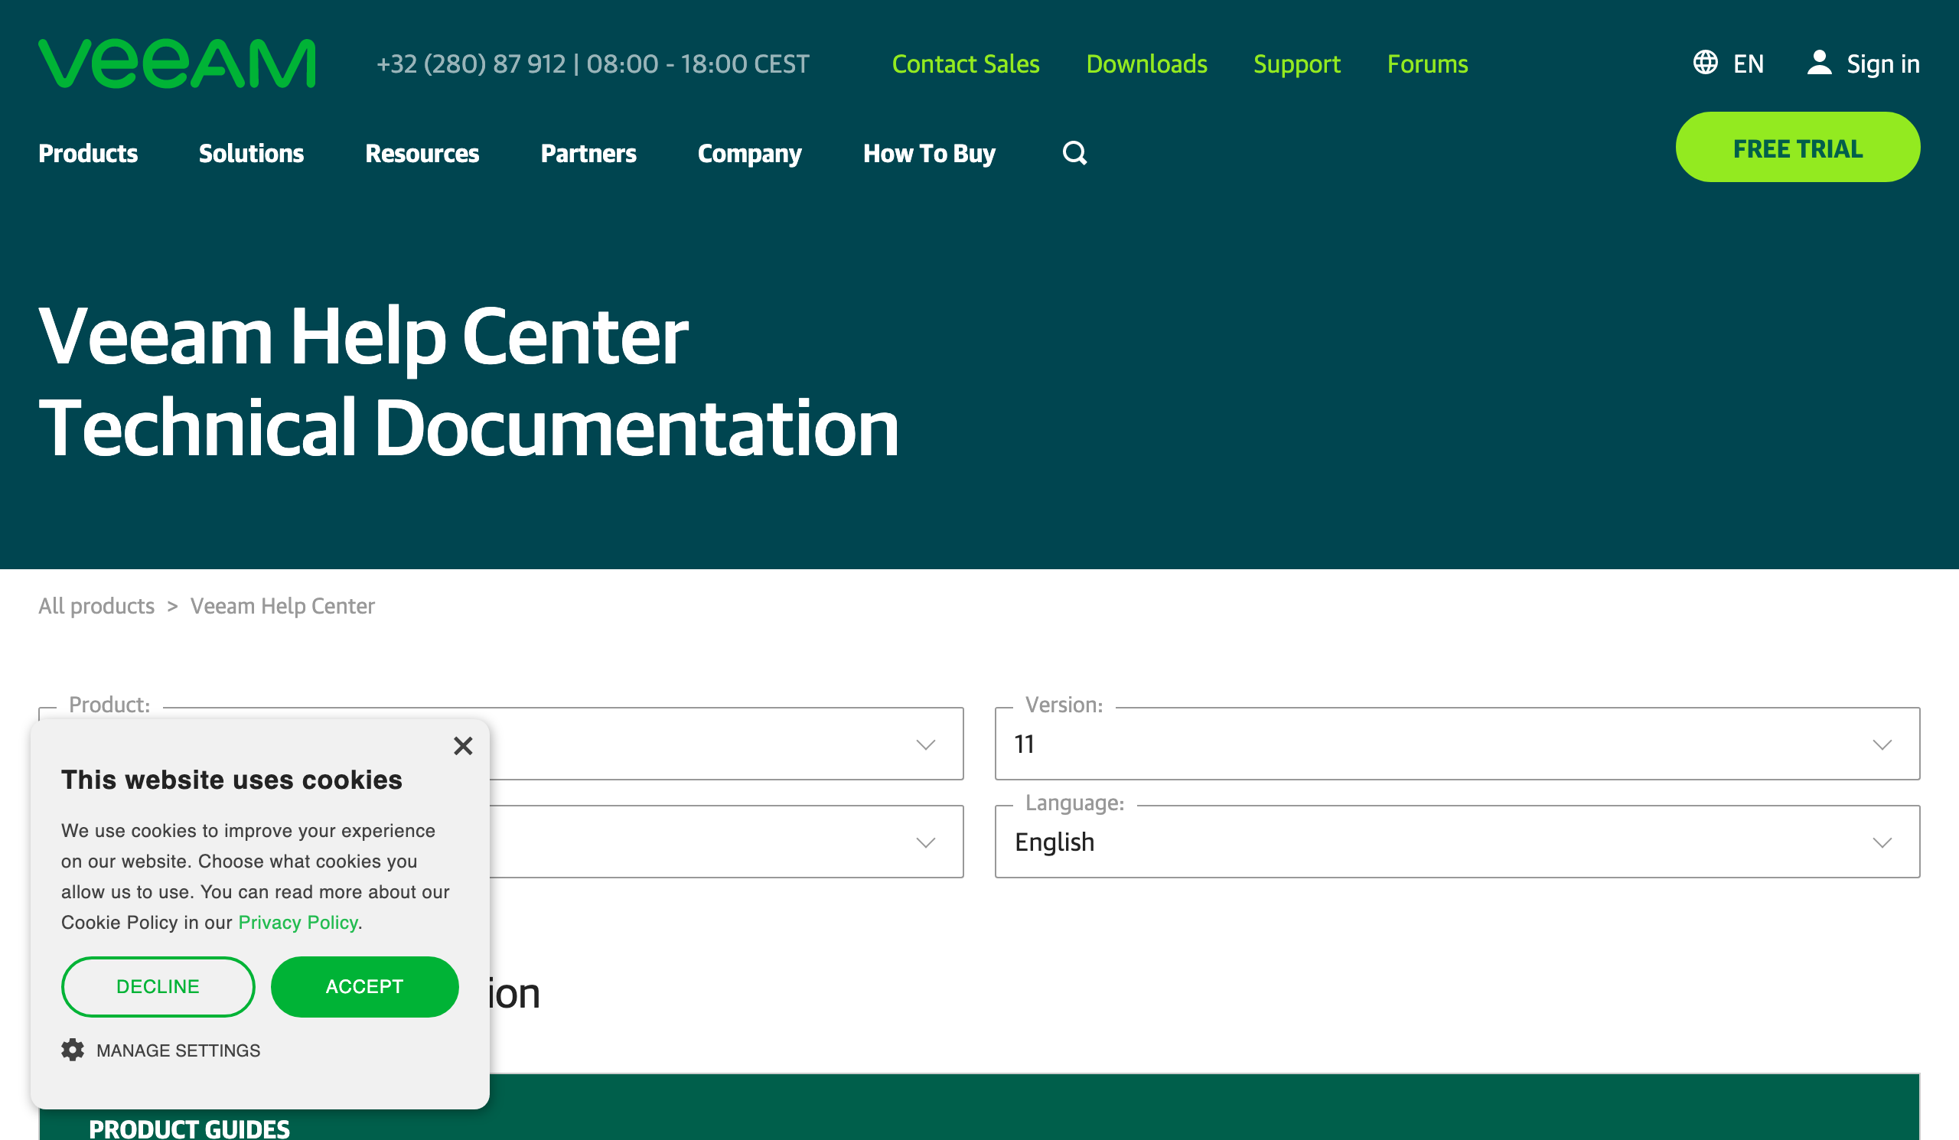Open the Resources menu

[422, 153]
